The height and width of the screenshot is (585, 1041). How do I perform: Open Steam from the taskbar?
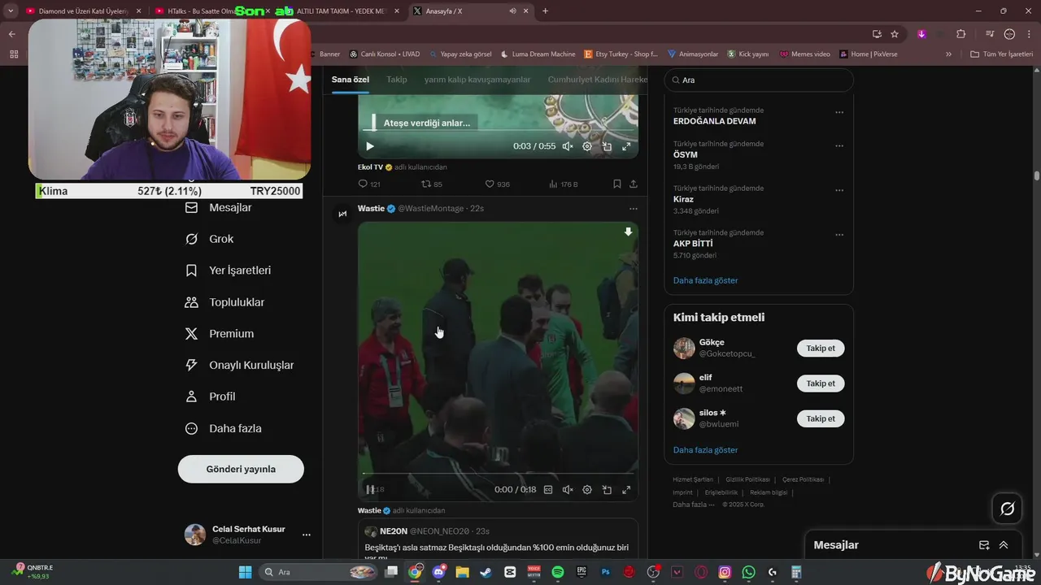coord(486,572)
